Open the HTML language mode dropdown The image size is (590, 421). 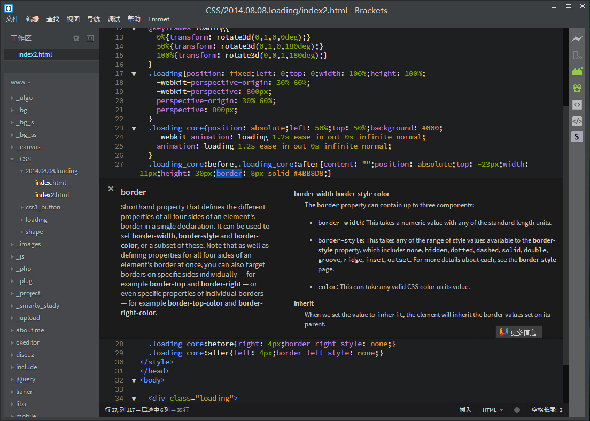tap(493, 410)
